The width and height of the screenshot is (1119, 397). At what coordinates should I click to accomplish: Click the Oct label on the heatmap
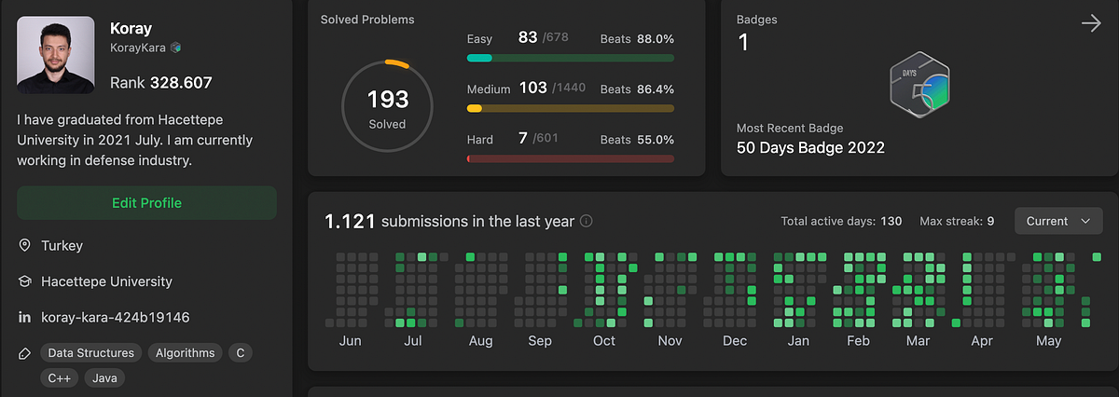coord(604,341)
